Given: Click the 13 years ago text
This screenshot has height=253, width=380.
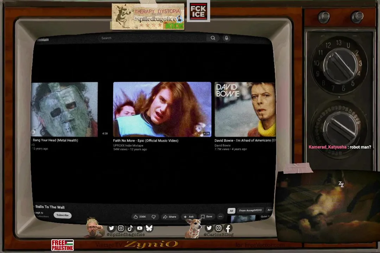Looking at the screenshot, I should pyautogui.click(x=40, y=149).
